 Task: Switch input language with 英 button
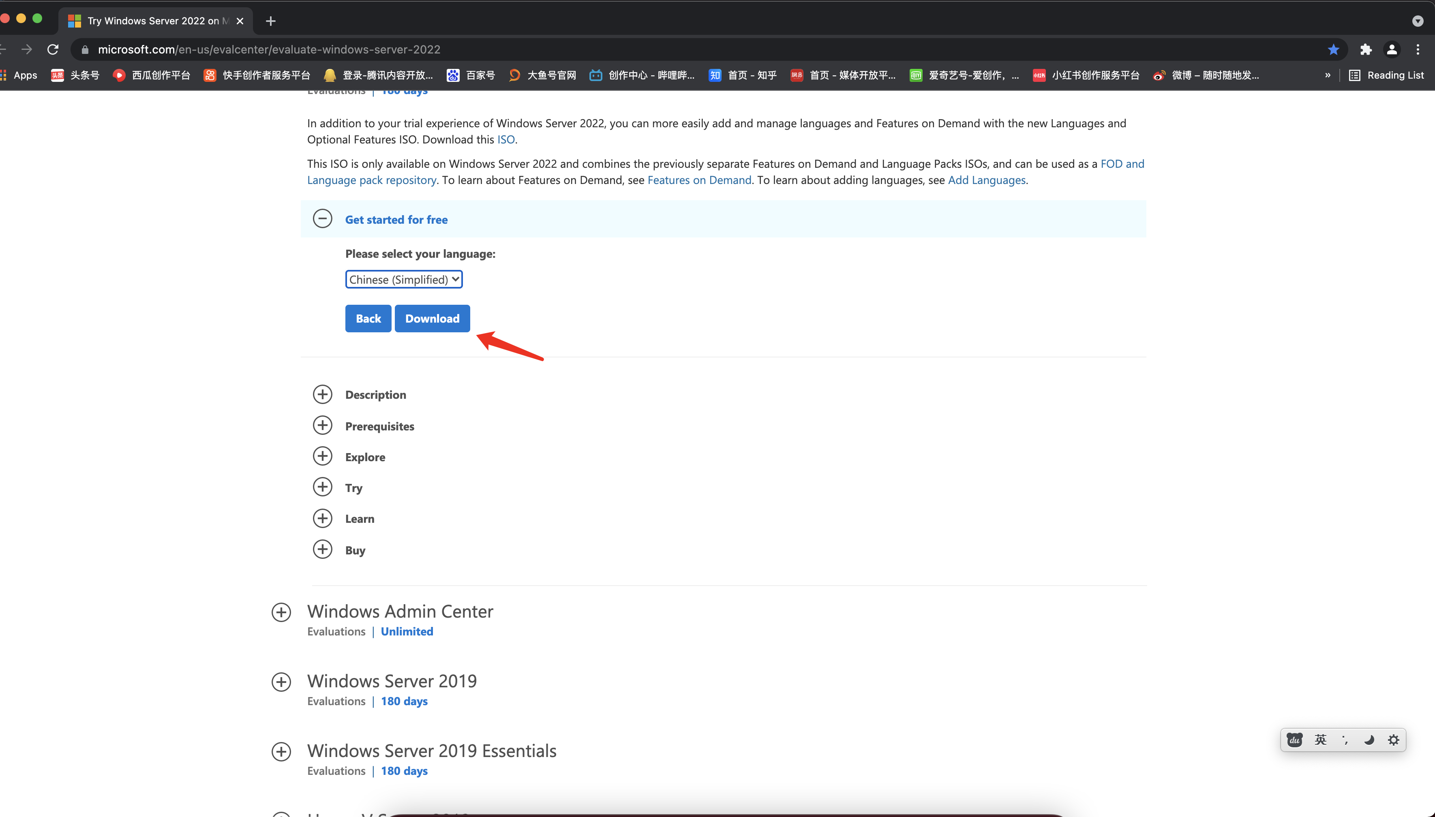point(1321,740)
